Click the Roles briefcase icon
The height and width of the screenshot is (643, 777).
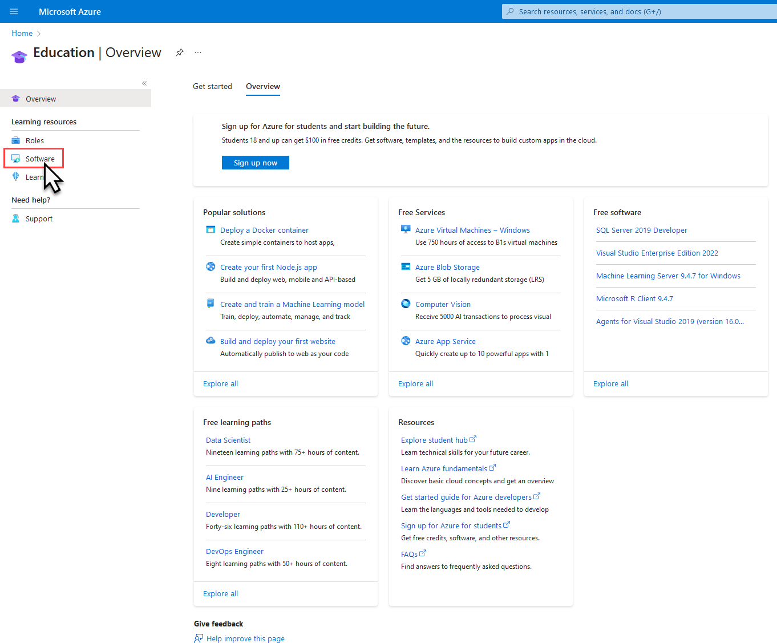pos(16,140)
